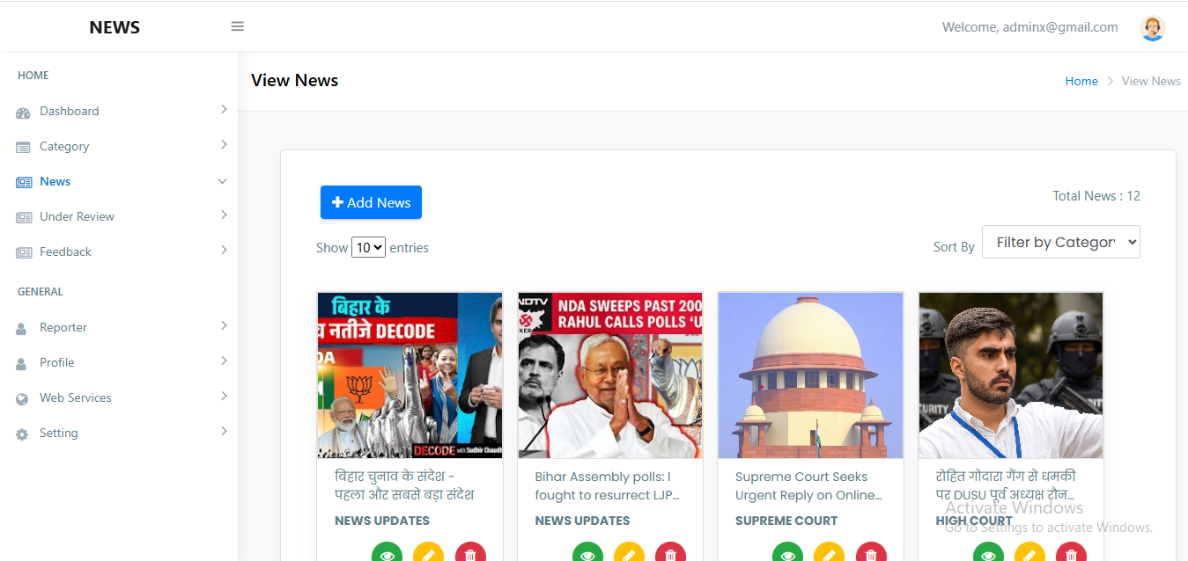The height and width of the screenshot is (561, 1188).
Task: Open Web Services in the sidebar
Action: (x=75, y=397)
